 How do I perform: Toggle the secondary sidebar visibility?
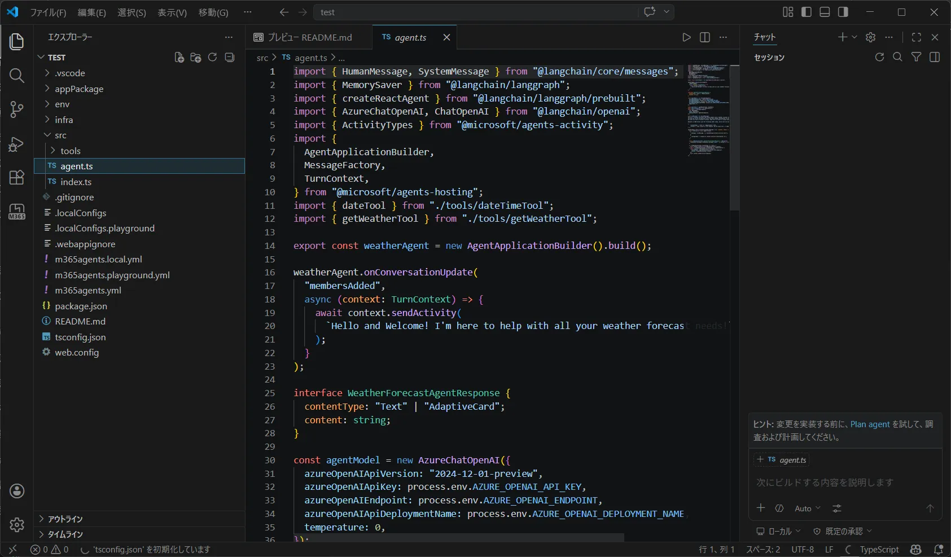pos(843,12)
